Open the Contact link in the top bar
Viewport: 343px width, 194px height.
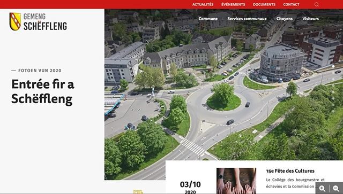tap(291, 4)
